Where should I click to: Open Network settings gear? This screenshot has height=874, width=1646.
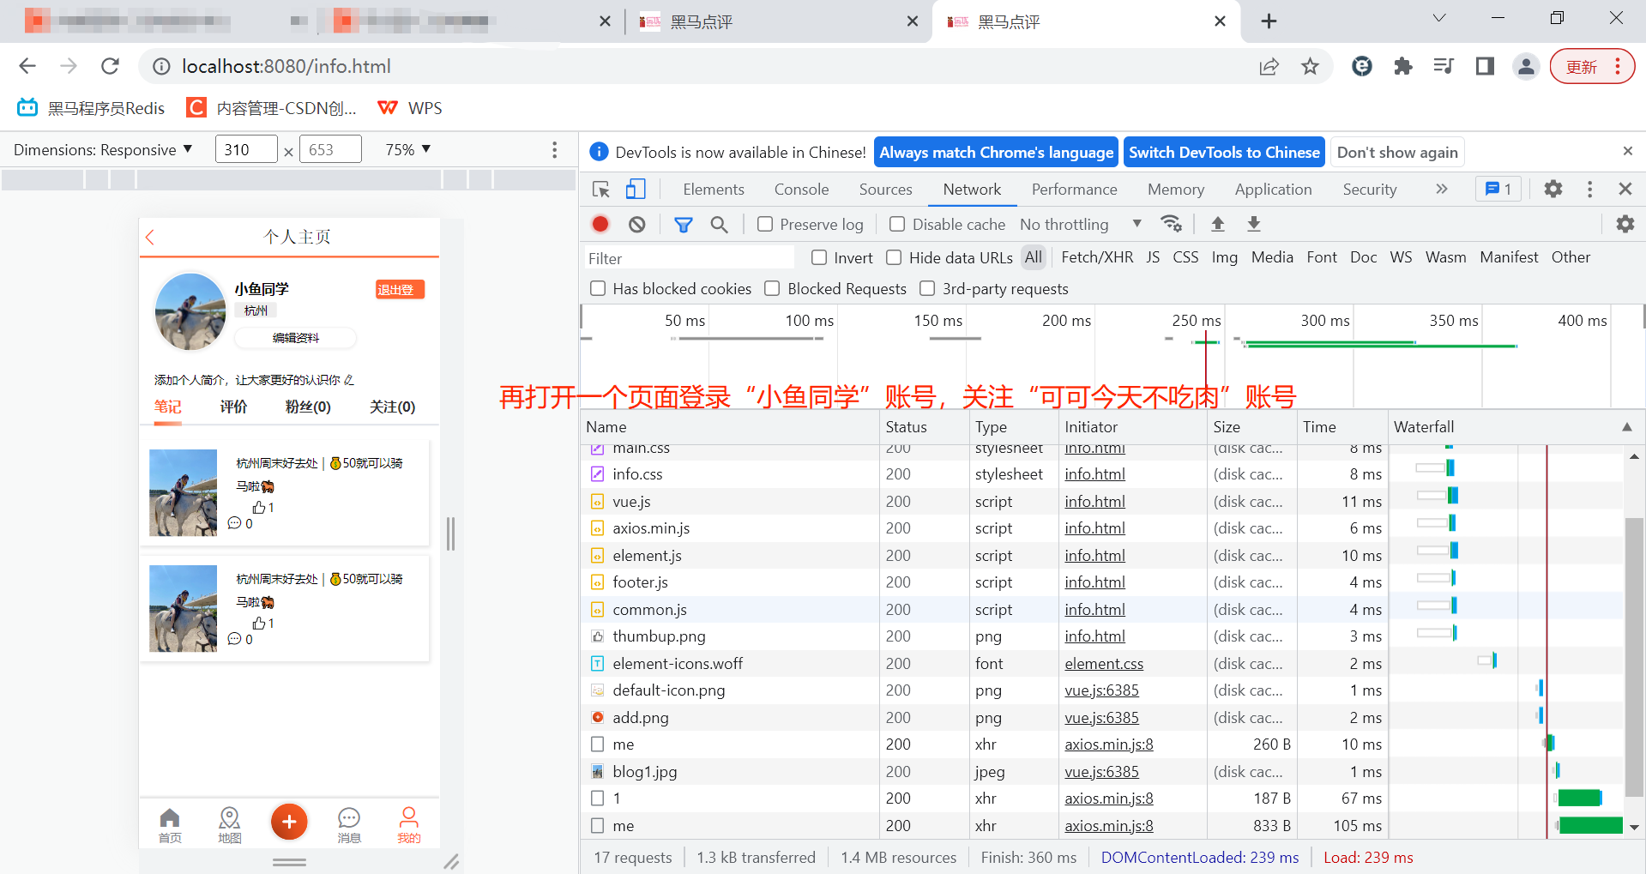pyautogui.click(x=1625, y=224)
